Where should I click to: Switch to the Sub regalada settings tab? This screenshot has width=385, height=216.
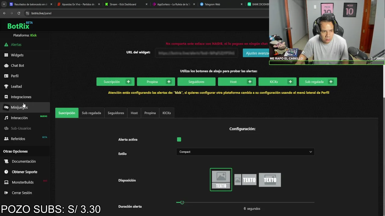click(x=91, y=113)
